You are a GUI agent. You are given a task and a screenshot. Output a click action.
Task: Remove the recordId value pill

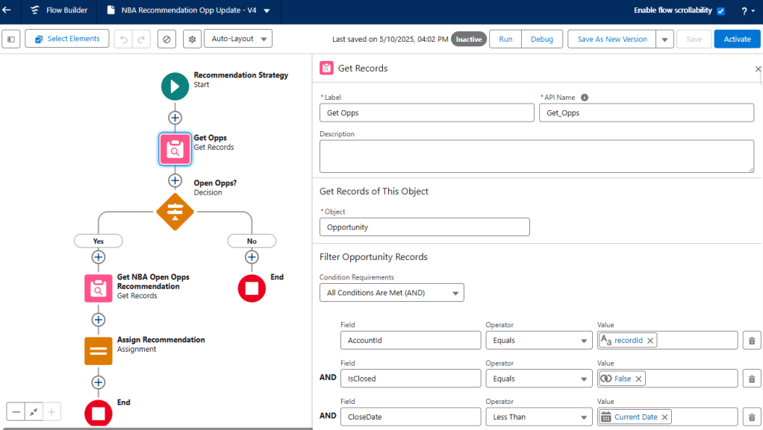click(x=650, y=341)
